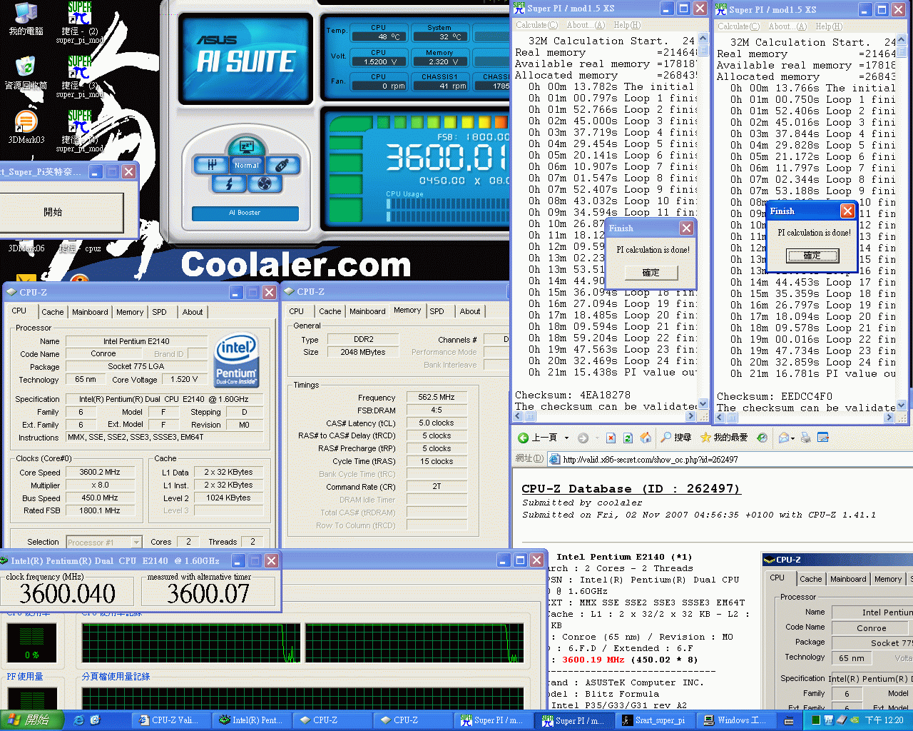
Task: Click the Core Speed 3600.2 MHz field
Action: 100,472
